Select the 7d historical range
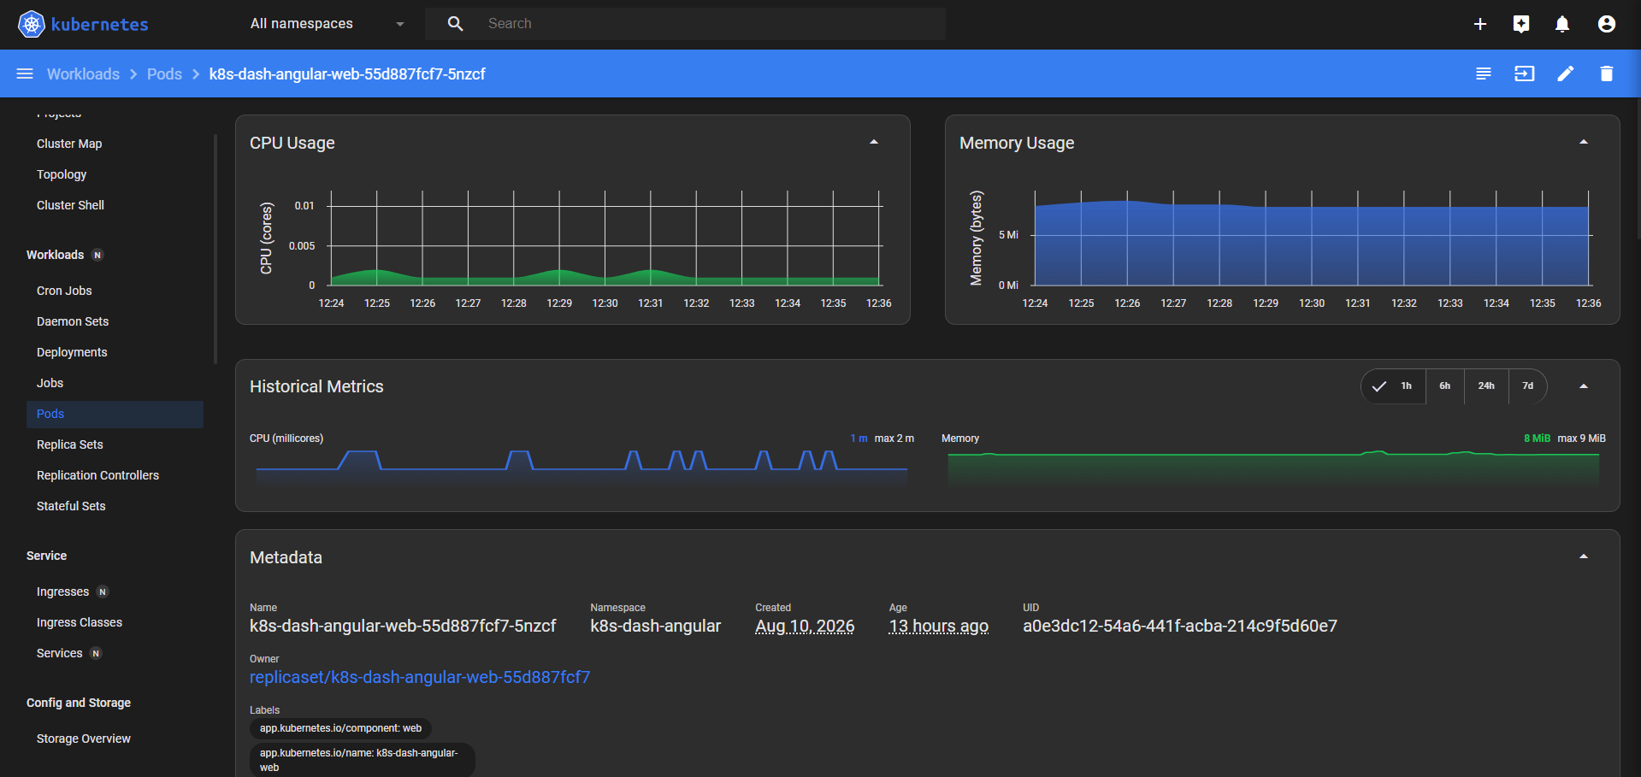 (x=1528, y=386)
